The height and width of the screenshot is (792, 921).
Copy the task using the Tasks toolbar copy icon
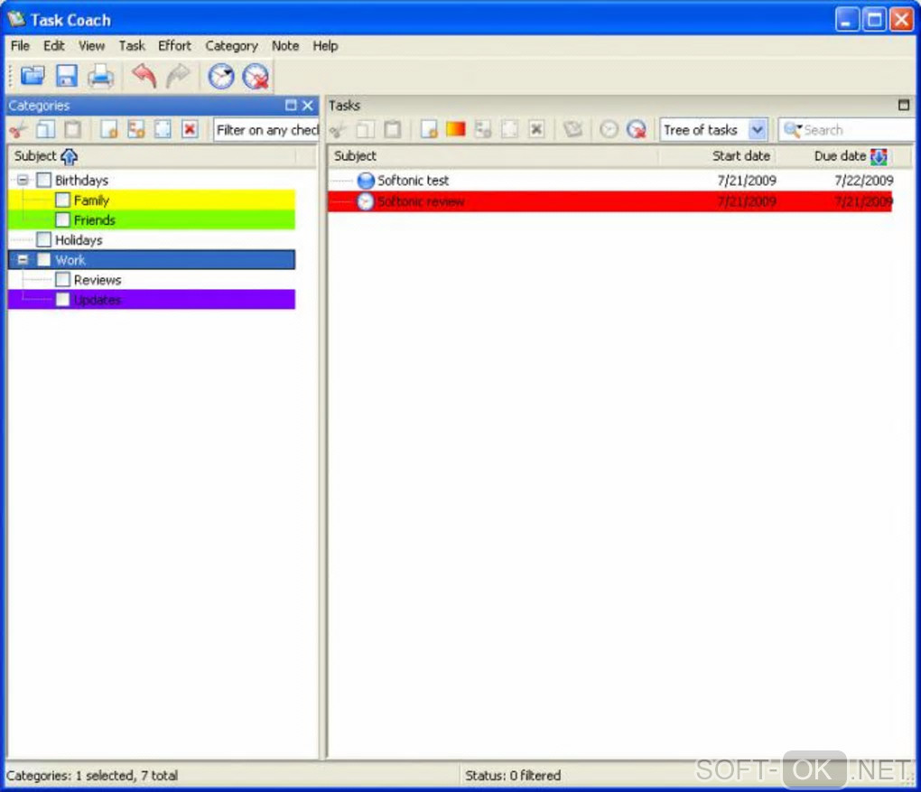(366, 129)
